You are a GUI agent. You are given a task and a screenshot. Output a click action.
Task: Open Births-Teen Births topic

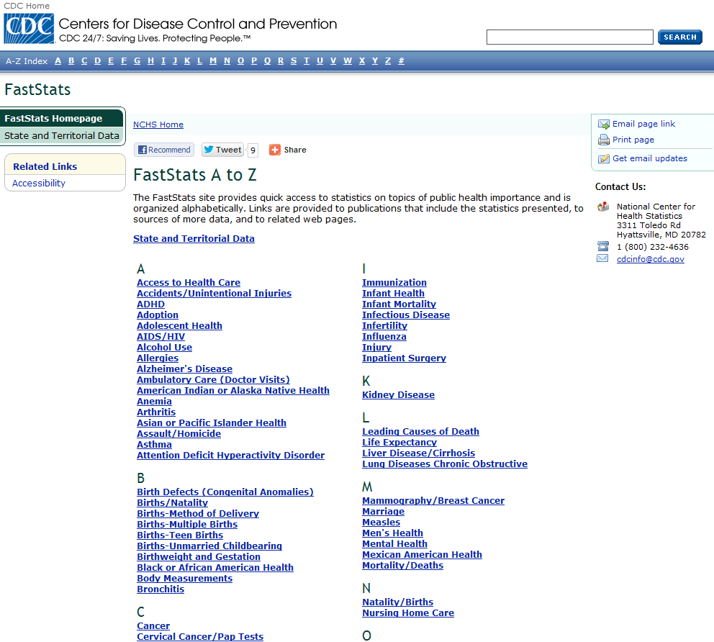pyautogui.click(x=180, y=535)
